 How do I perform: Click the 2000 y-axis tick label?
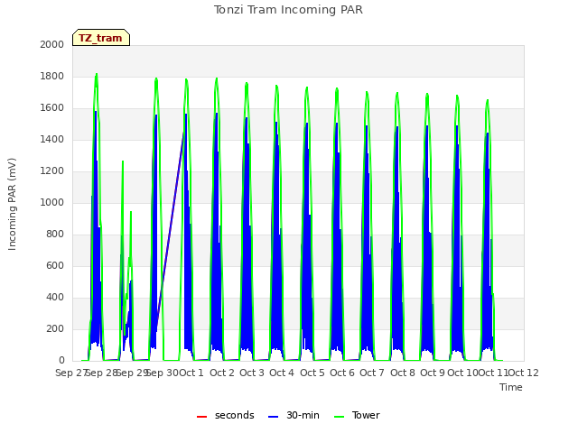click(52, 44)
